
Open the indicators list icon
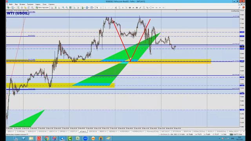click(82, 7)
